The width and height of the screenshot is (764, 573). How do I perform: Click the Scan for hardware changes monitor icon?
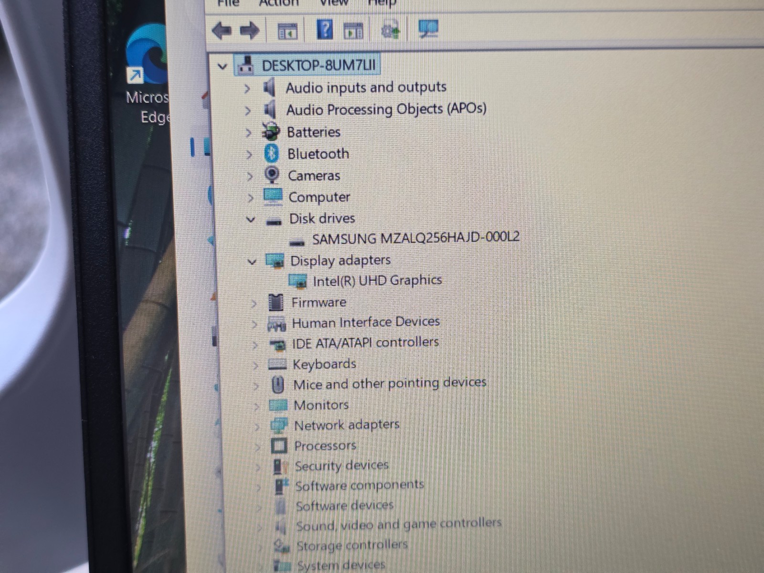pos(428,29)
